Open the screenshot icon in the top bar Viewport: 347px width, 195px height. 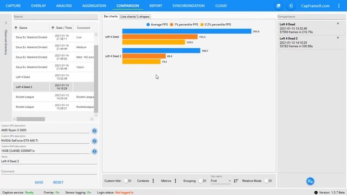278,6
